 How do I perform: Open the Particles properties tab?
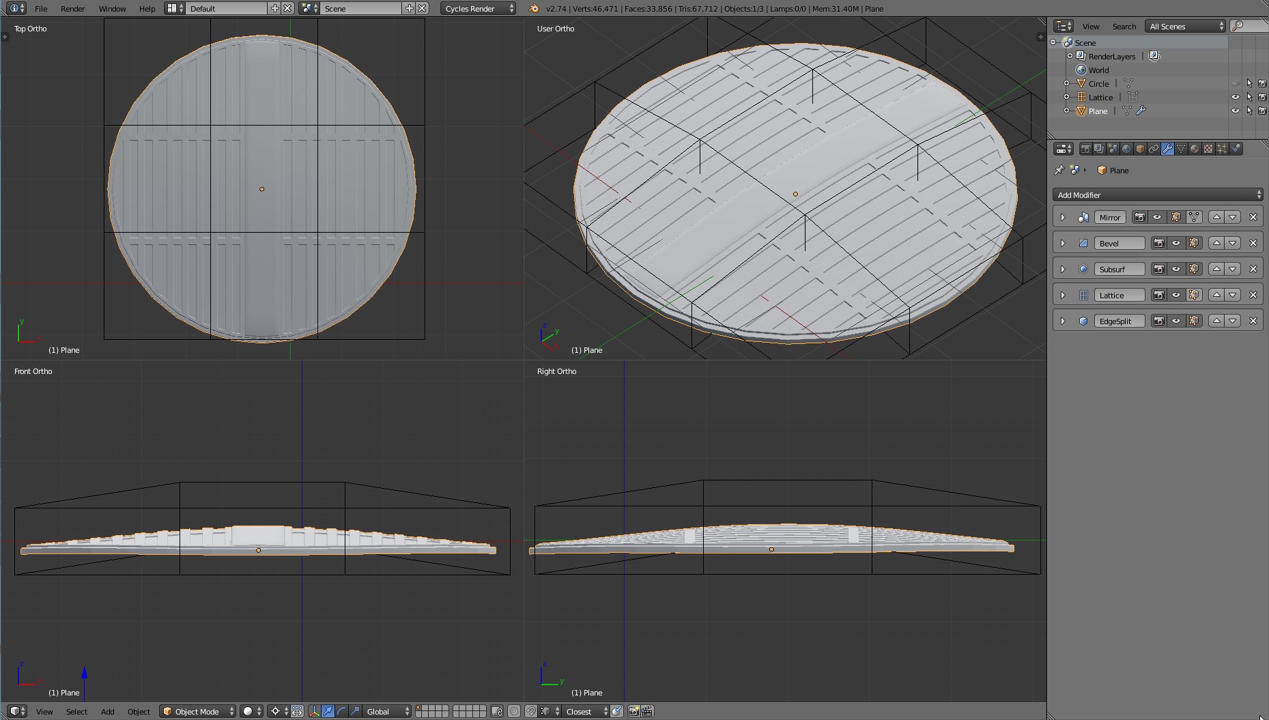pyautogui.click(x=1222, y=149)
